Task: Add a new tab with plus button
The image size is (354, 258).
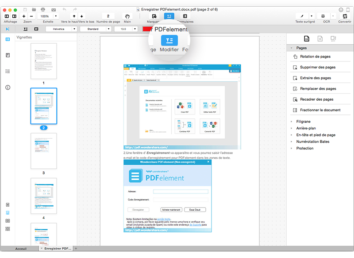Action: click(x=76, y=249)
